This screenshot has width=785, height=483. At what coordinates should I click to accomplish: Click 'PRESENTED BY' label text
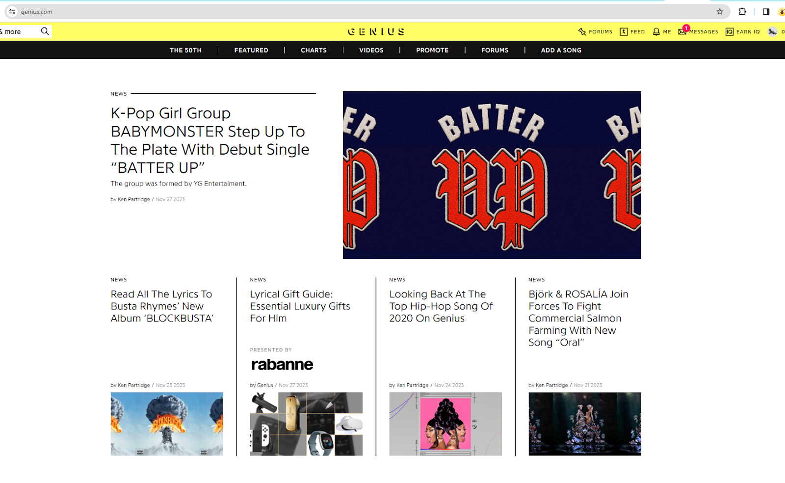coord(271,350)
